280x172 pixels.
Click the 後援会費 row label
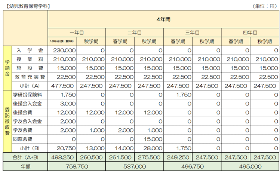click(x=22, y=113)
